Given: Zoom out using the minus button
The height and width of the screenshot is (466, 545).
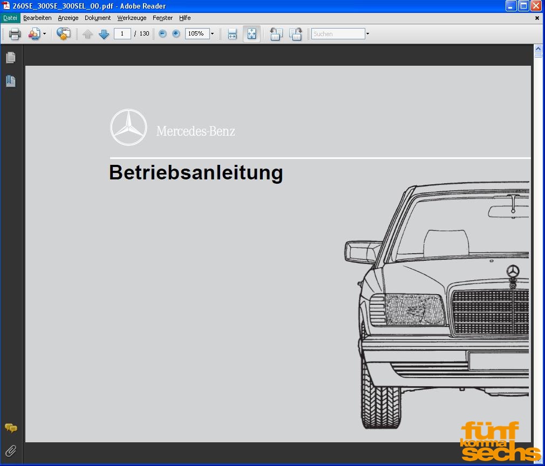Looking at the screenshot, I should pyautogui.click(x=162, y=33).
